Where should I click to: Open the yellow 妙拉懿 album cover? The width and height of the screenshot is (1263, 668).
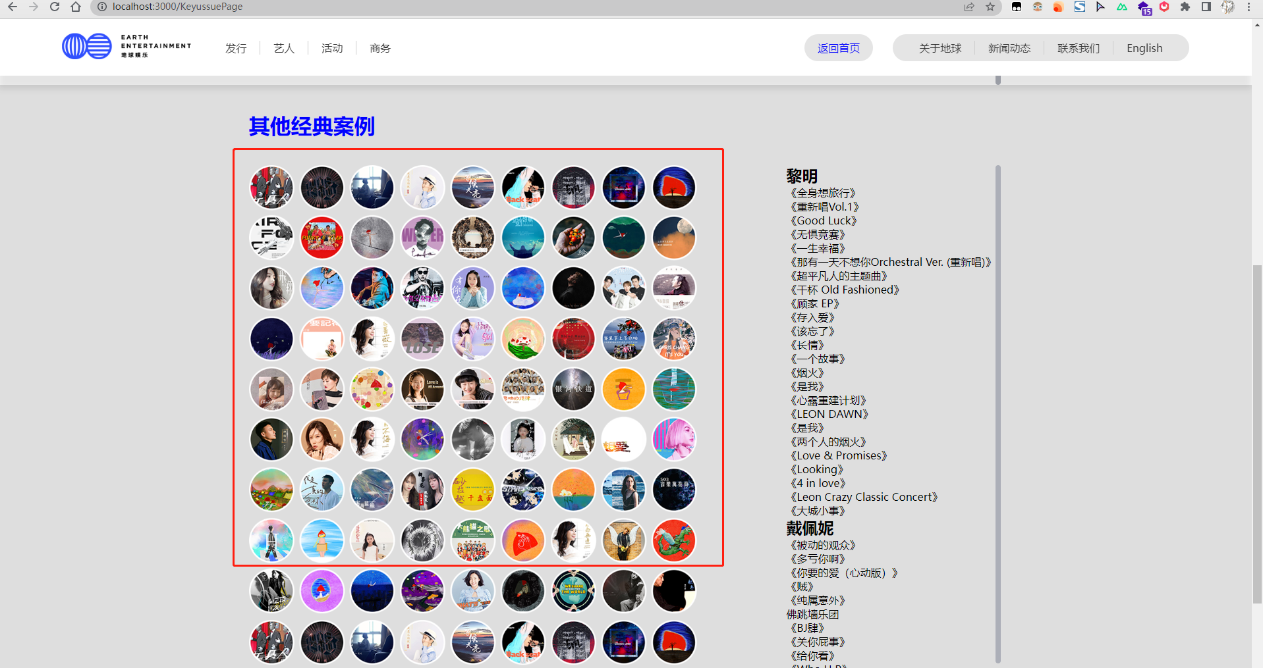(x=473, y=490)
